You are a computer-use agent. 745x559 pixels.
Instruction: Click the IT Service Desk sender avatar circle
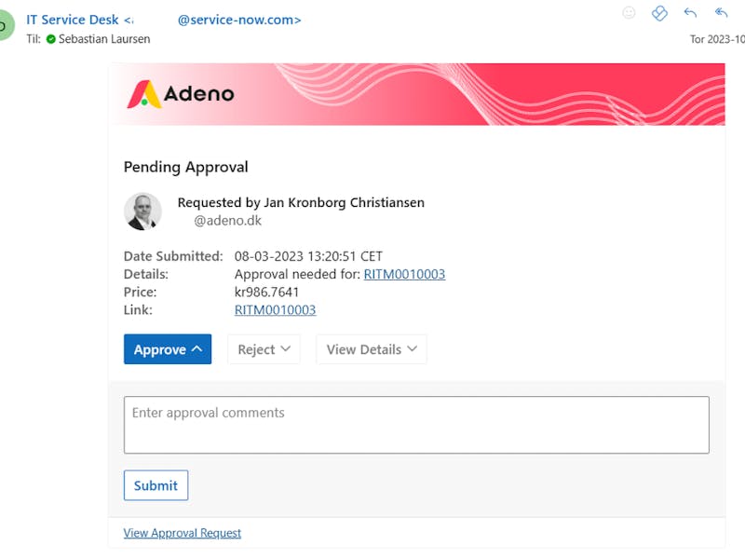point(6,25)
